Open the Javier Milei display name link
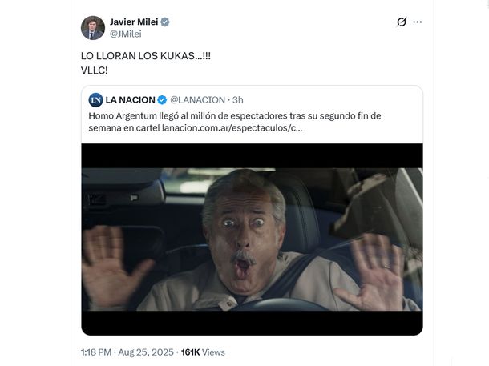 coord(134,22)
